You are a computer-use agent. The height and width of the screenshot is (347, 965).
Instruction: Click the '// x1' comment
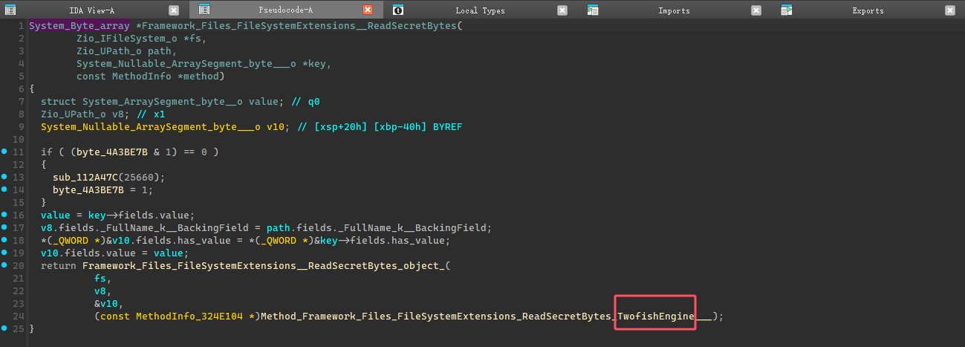point(151,114)
